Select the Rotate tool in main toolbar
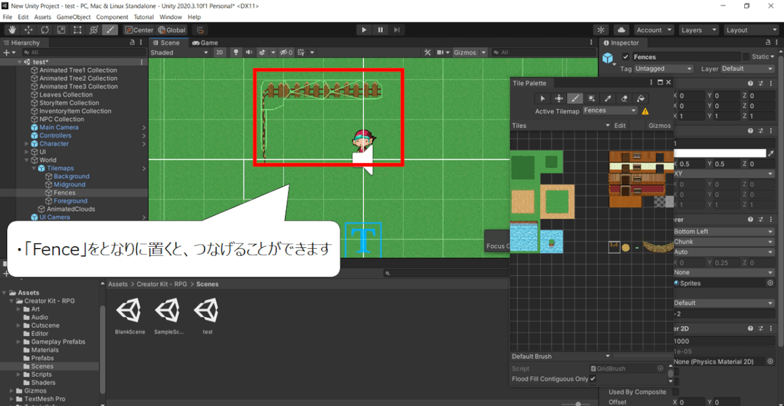 (x=44, y=30)
